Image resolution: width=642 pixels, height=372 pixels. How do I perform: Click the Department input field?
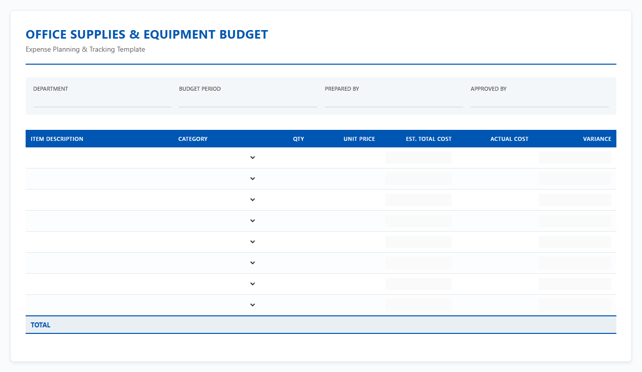[x=102, y=101]
